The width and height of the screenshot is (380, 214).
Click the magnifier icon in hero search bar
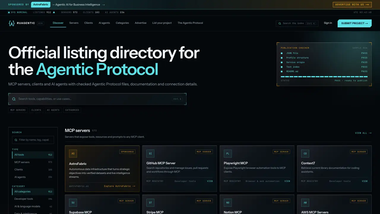tap(14, 99)
